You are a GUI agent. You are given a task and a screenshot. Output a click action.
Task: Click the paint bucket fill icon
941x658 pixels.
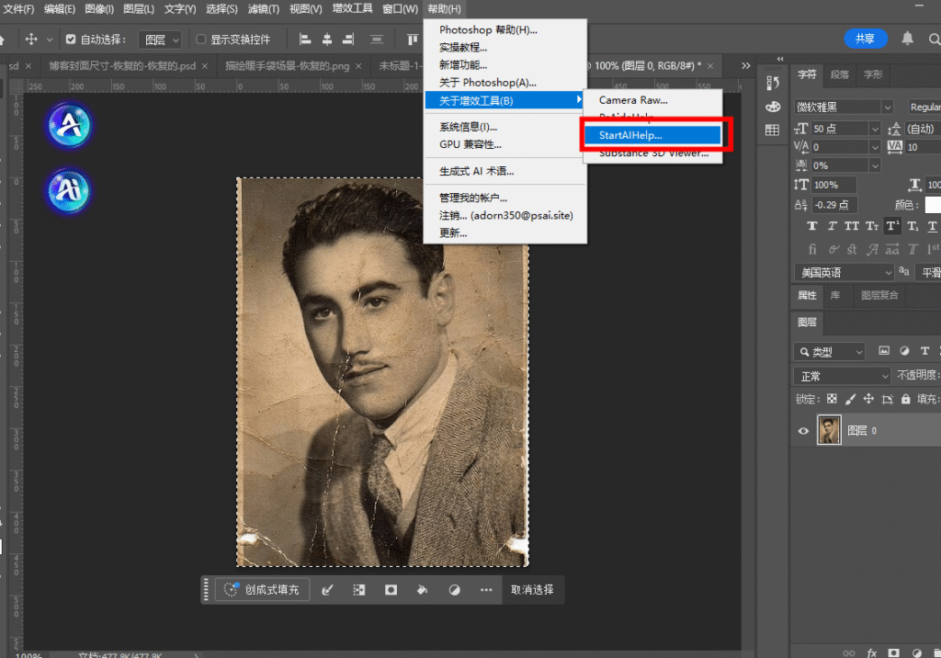[x=422, y=590]
